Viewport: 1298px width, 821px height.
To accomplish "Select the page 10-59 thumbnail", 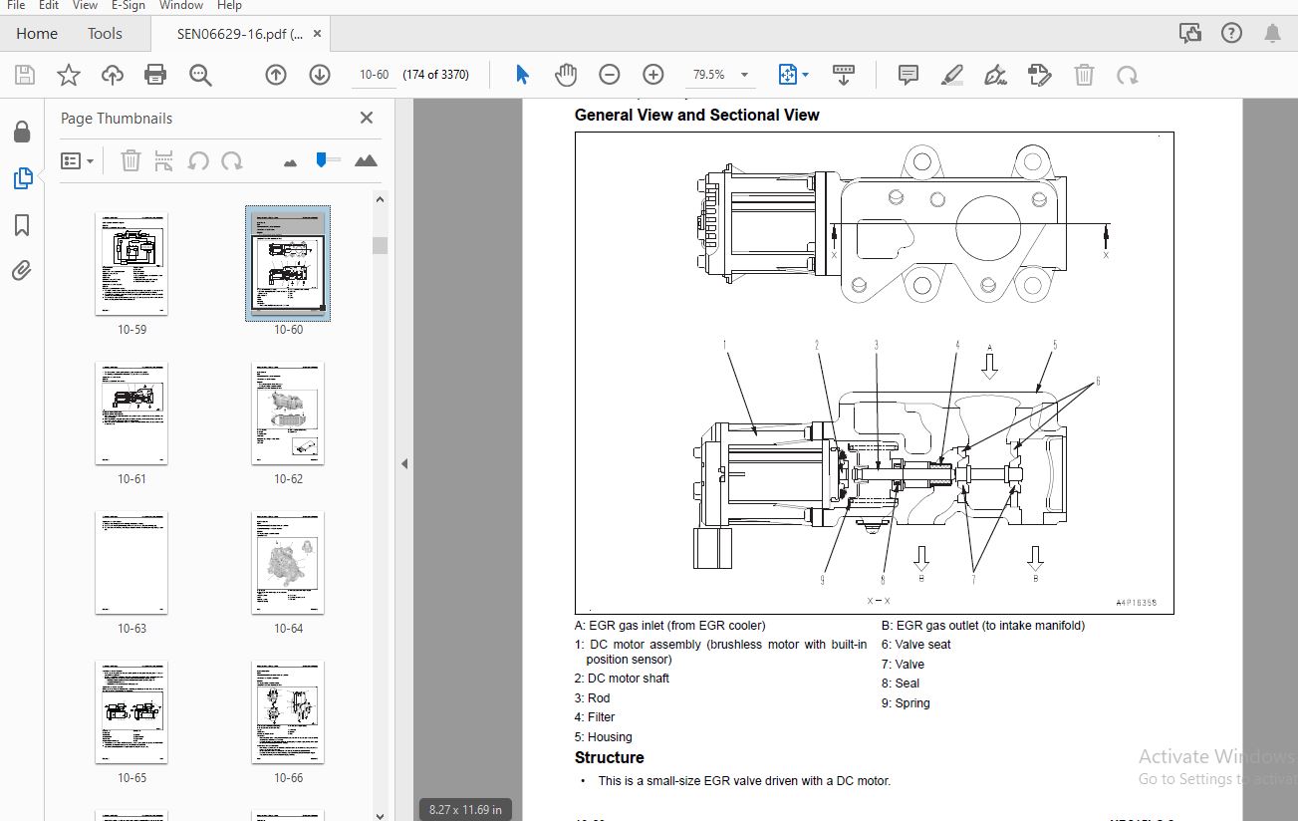I will pos(131,264).
